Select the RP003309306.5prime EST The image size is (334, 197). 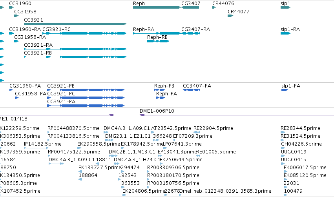click(173, 168)
